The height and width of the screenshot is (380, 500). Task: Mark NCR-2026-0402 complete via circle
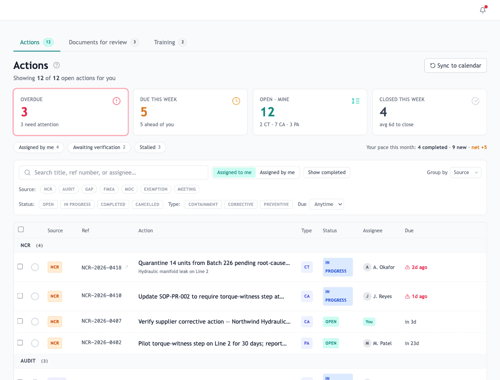(x=35, y=343)
